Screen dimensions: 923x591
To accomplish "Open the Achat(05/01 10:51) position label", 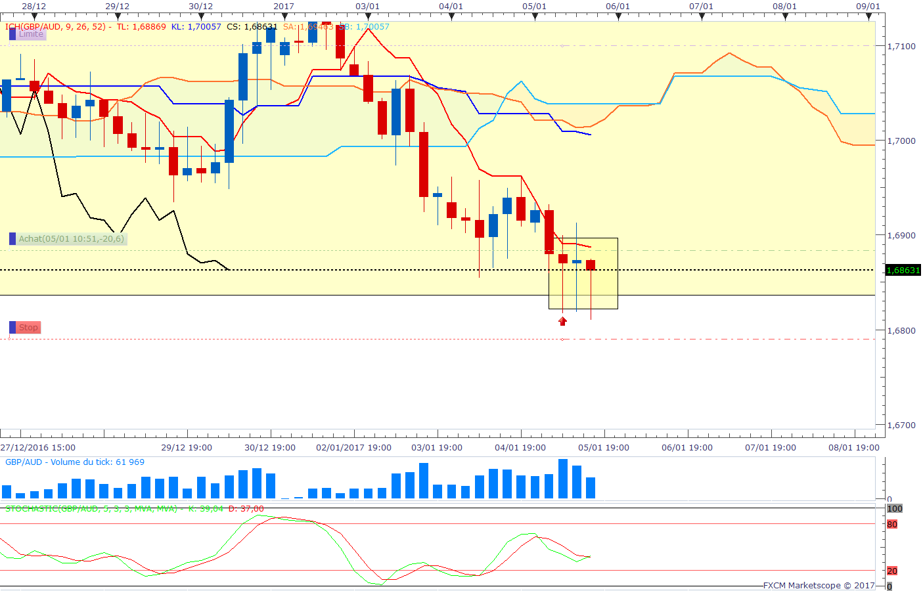I will (x=71, y=239).
